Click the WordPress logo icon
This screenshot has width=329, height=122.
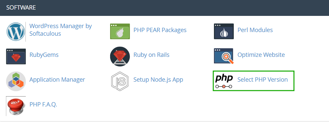pyautogui.click(x=16, y=32)
